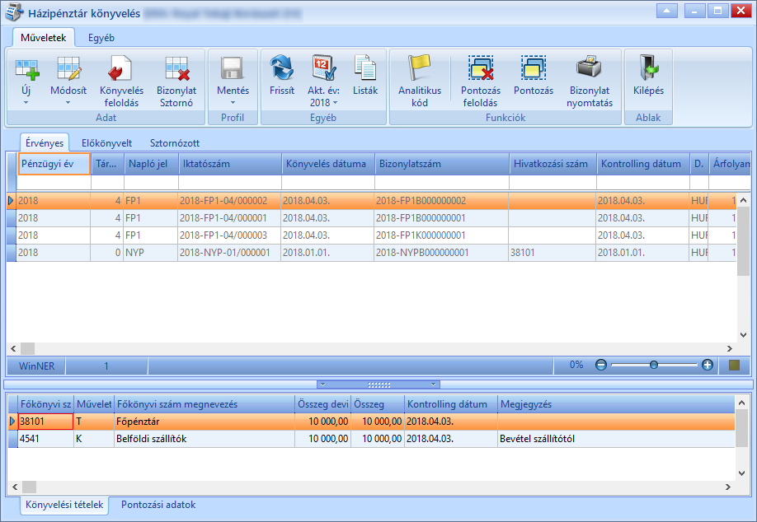
Task: Click the Főpénztár cell
Action: [205, 422]
